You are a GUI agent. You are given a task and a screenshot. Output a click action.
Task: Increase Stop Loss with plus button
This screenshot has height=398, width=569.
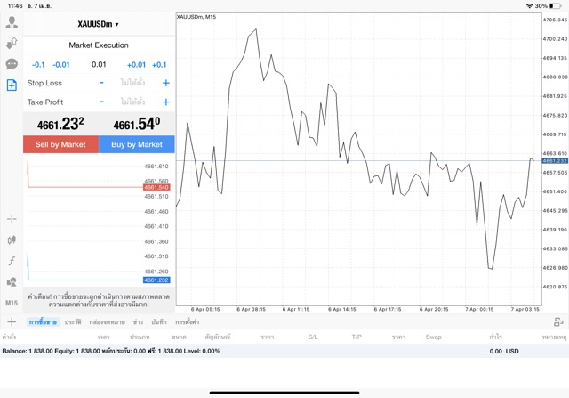click(x=165, y=83)
